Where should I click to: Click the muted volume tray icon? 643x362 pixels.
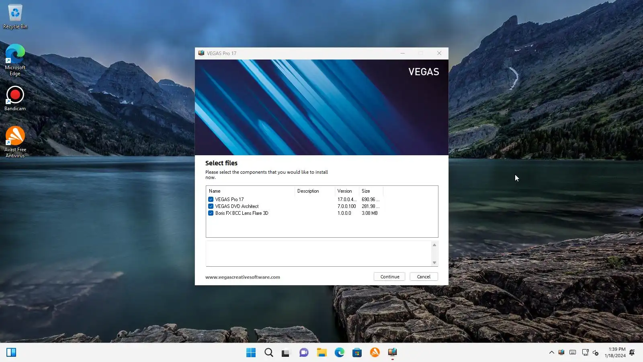(596, 353)
